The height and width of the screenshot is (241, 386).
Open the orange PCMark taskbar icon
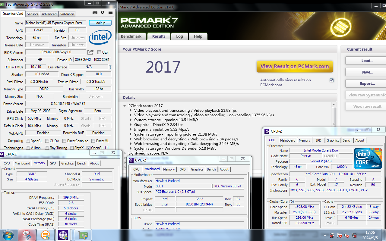pyautogui.click(x=46, y=235)
